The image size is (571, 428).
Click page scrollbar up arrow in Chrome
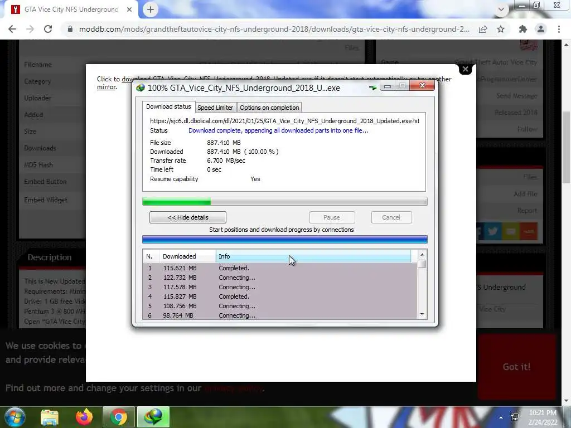pos(567,45)
